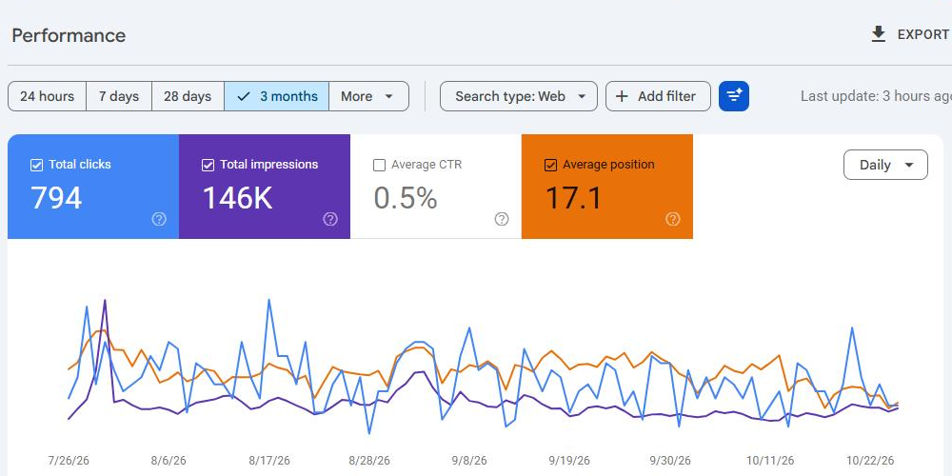Viewport: 952px width, 476px height.
Task: Click the 9/19/26 axis date label
Action: point(569,461)
